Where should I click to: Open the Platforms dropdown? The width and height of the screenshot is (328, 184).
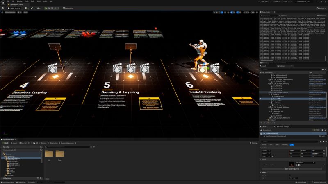[x=68, y=8]
